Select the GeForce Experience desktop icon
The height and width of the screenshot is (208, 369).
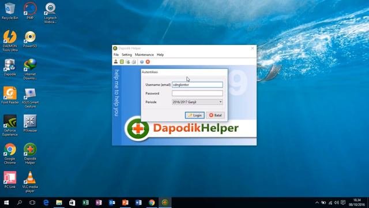tap(10, 125)
